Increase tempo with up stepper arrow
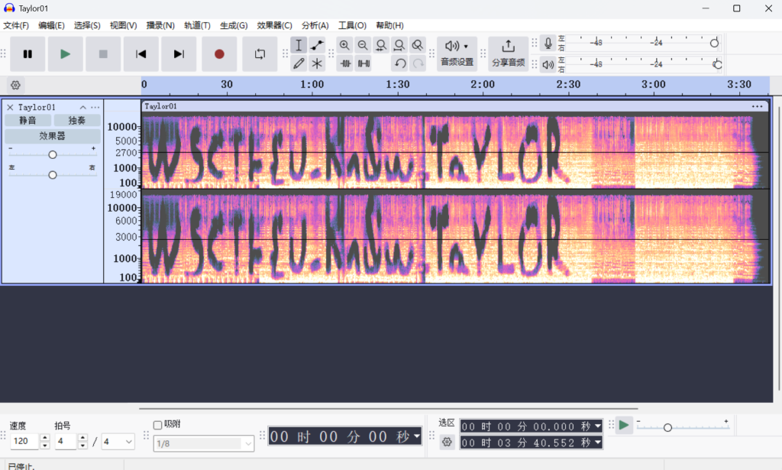 (45, 437)
